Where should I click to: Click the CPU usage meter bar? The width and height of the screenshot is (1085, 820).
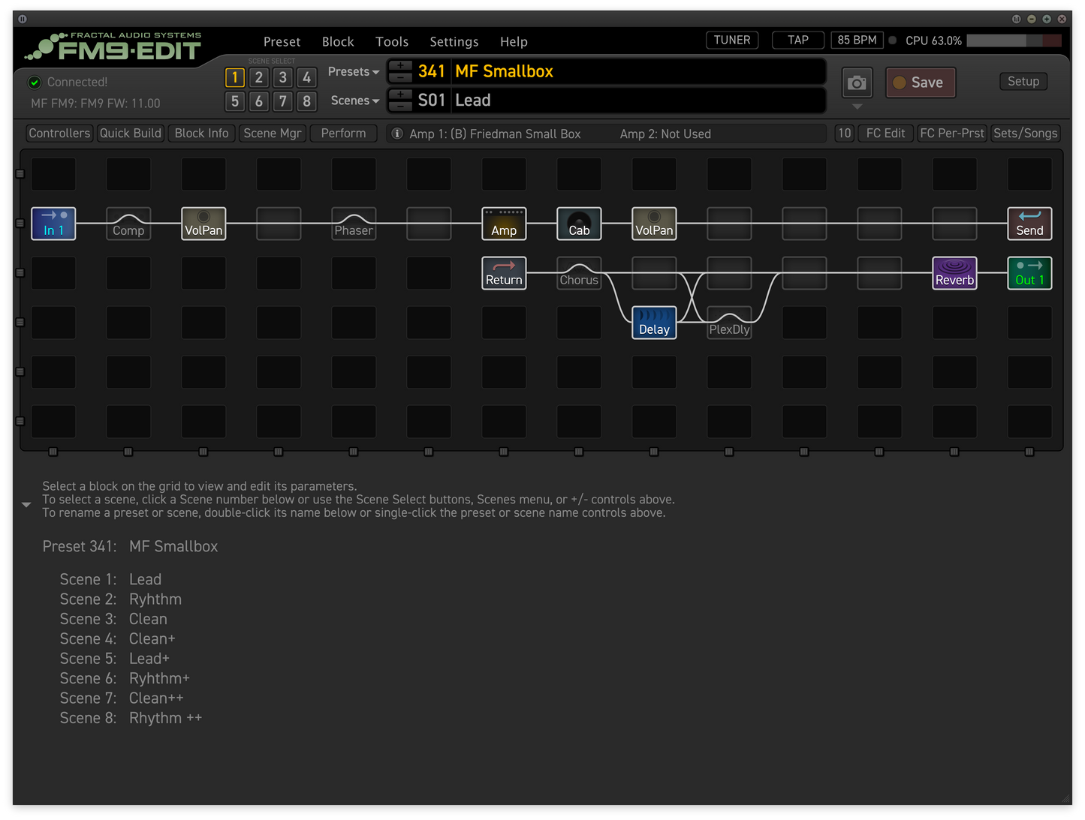point(1014,41)
